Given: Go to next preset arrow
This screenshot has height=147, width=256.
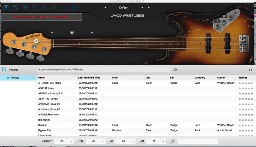Looking at the screenshot, I should click(x=142, y=7).
